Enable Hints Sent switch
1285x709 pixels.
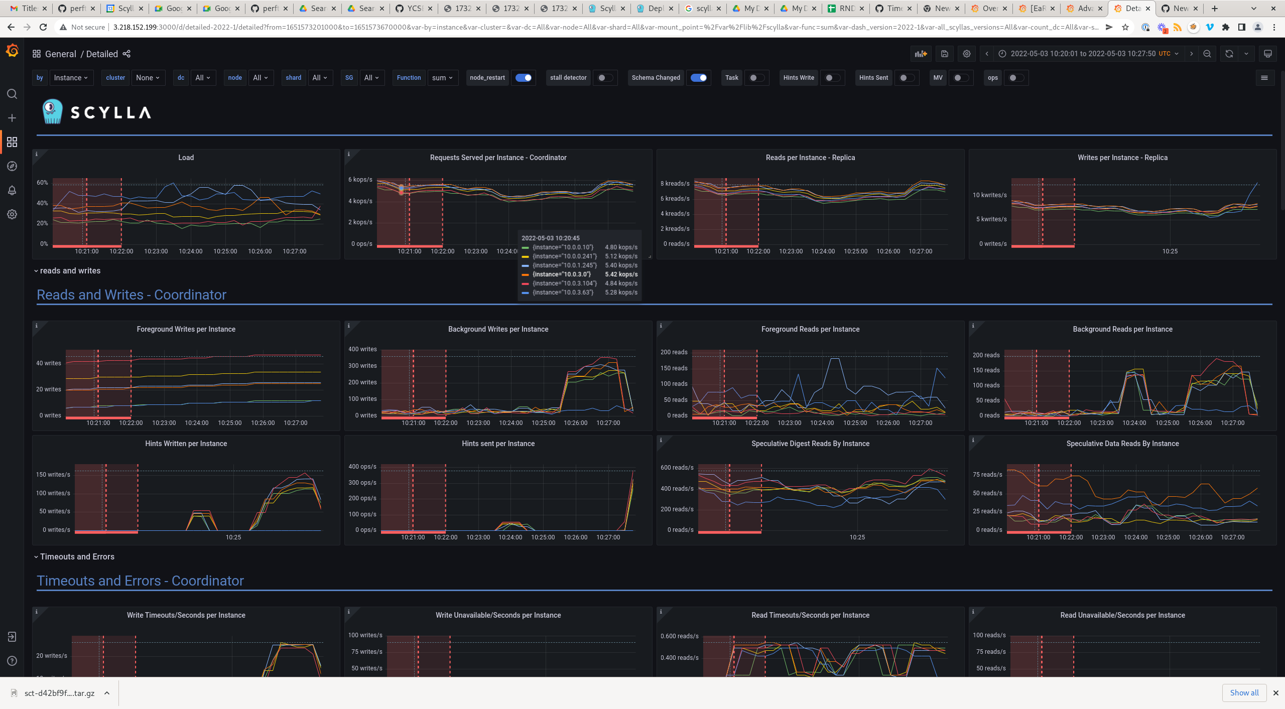907,78
